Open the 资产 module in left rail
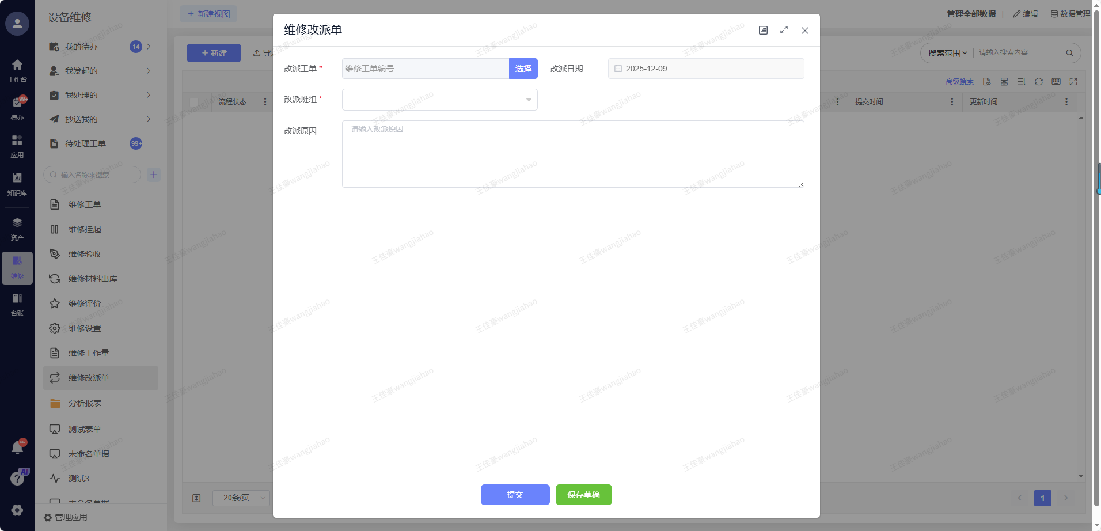Image resolution: width=1101 pixels, height=531 pixels. 17,229
